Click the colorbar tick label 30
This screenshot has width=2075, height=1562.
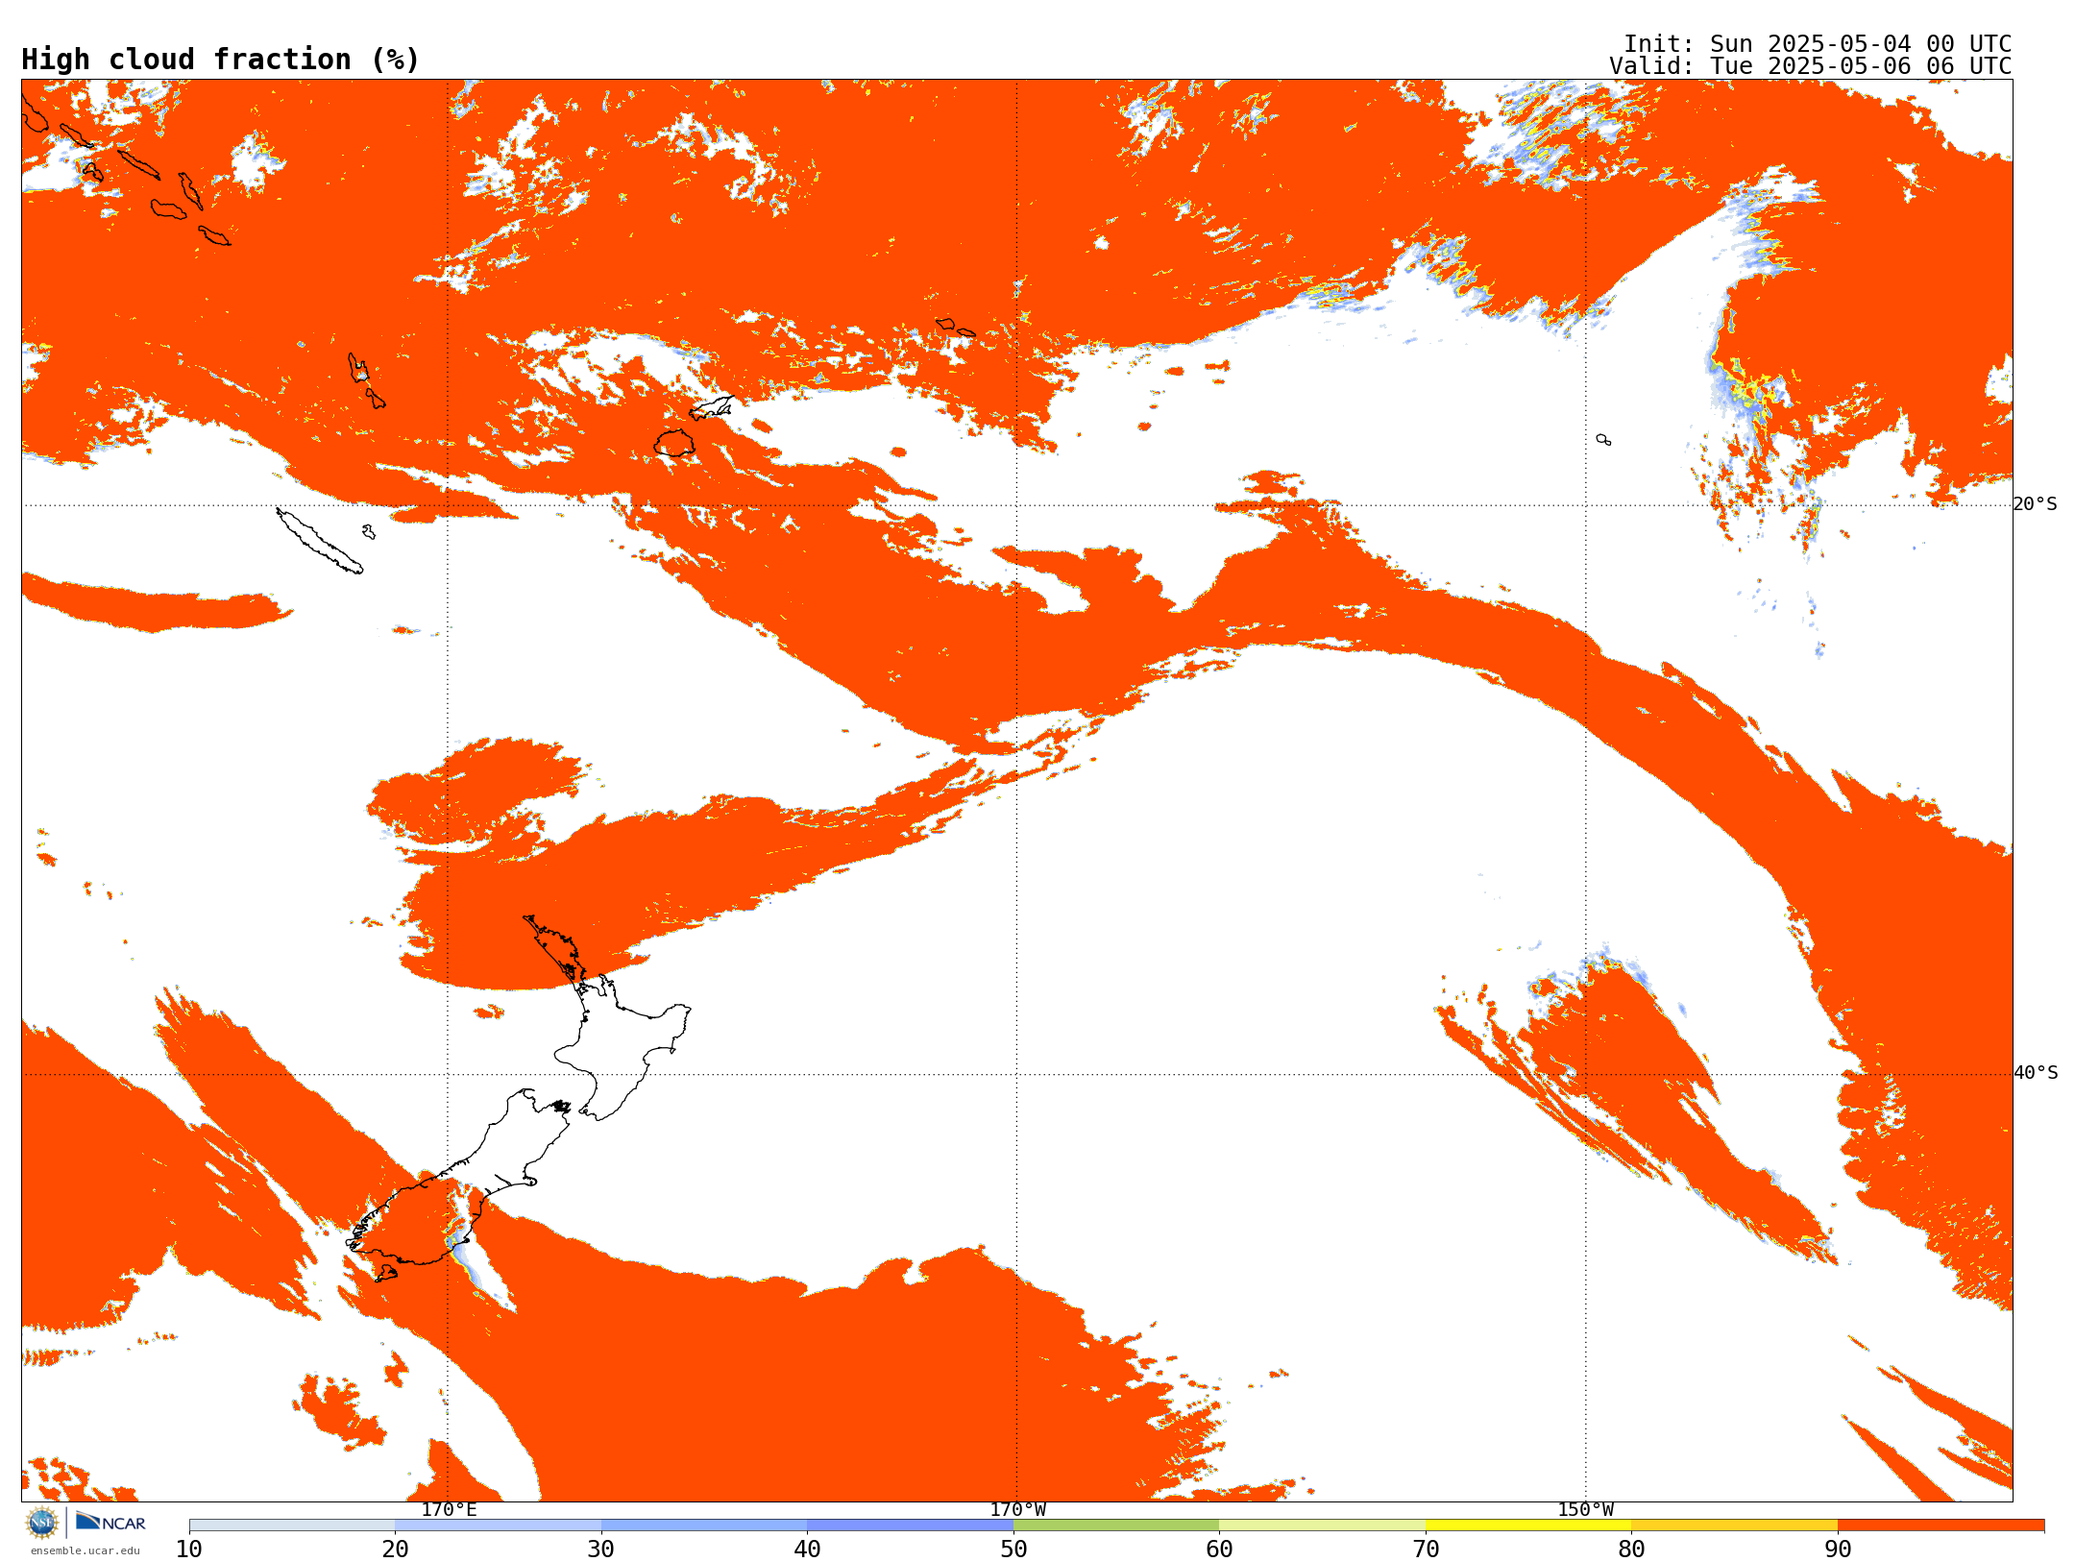(601, 1549)
